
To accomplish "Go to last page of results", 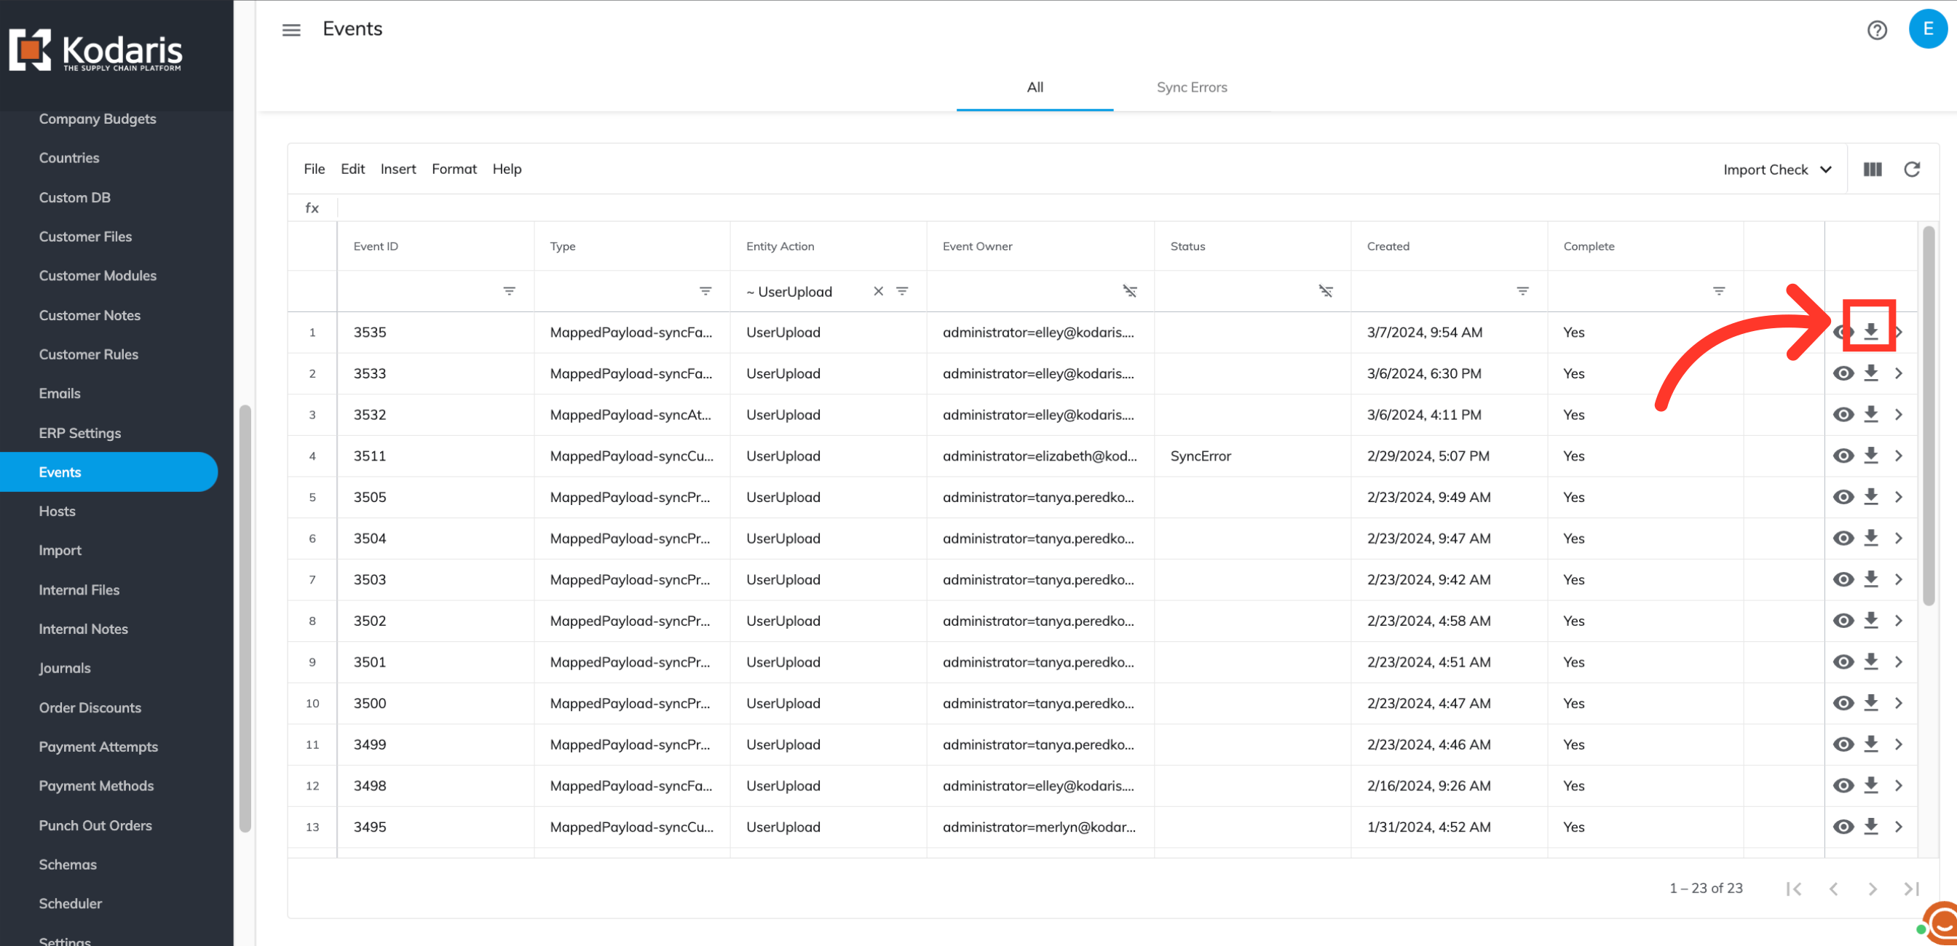I will (1911, 889).
